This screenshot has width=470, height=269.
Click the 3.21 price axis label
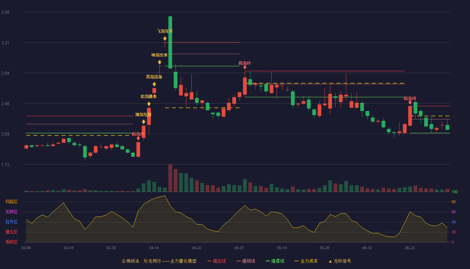(x=5, y=43)
